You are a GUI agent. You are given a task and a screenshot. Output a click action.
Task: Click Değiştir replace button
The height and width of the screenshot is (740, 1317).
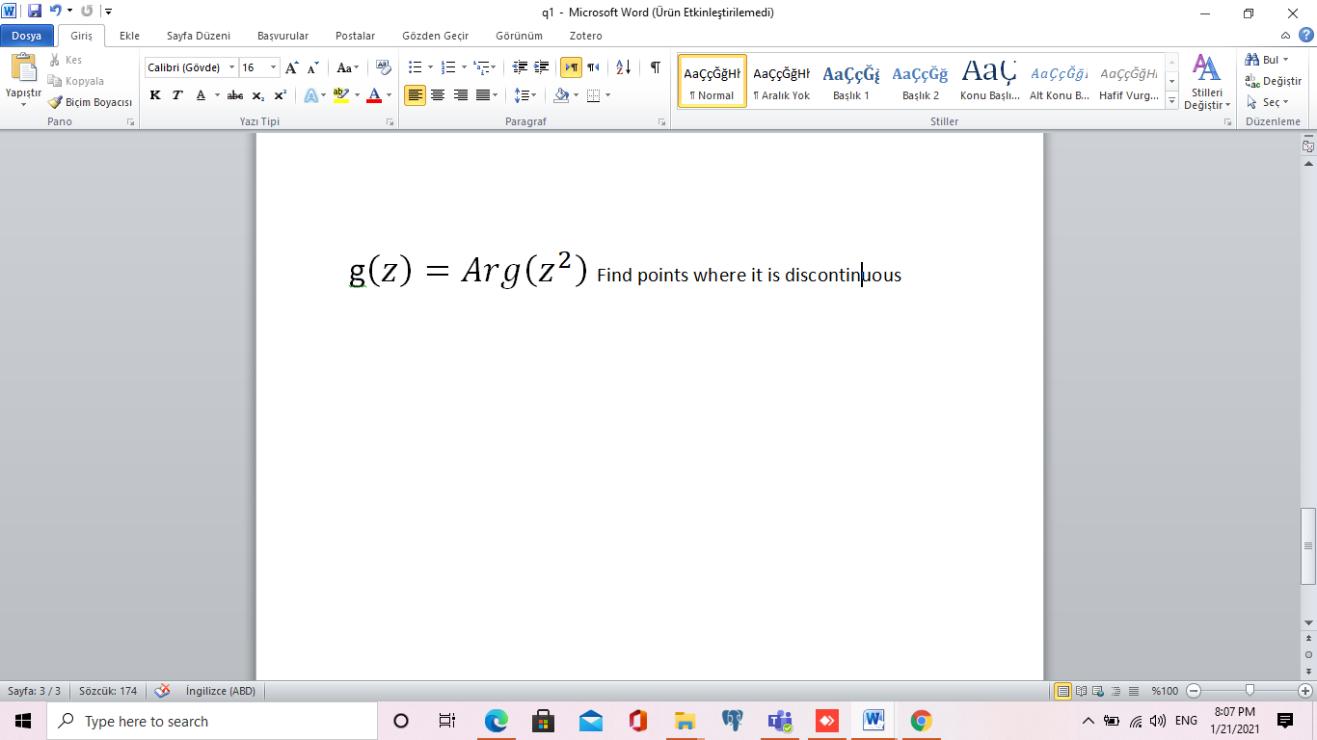pyautogui.click(x=1274, y=81)
